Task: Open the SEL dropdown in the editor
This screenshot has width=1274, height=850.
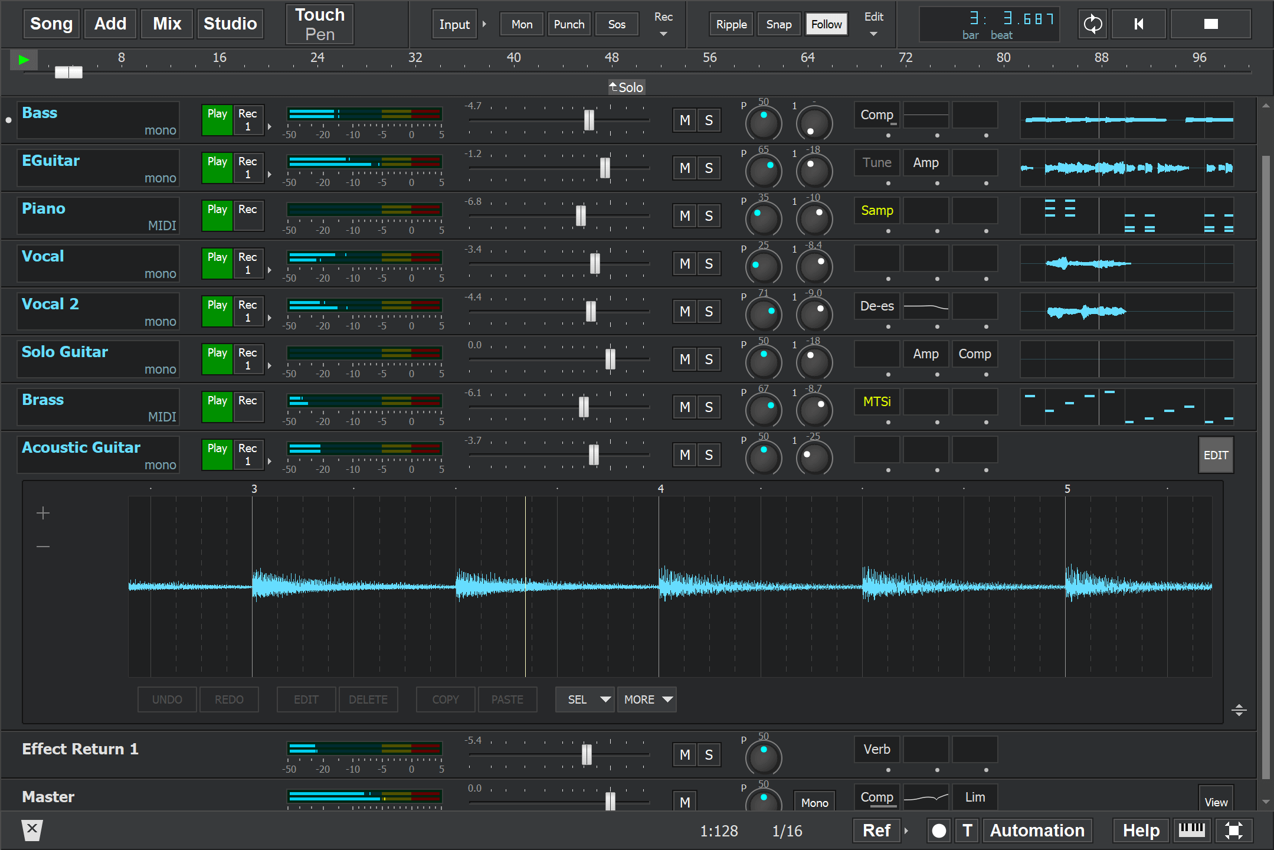Action: click(584, 699)
